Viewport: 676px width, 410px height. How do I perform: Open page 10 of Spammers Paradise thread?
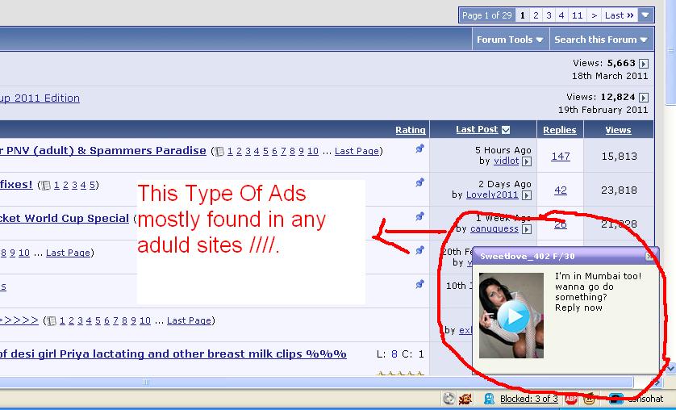tap(313, 151)
